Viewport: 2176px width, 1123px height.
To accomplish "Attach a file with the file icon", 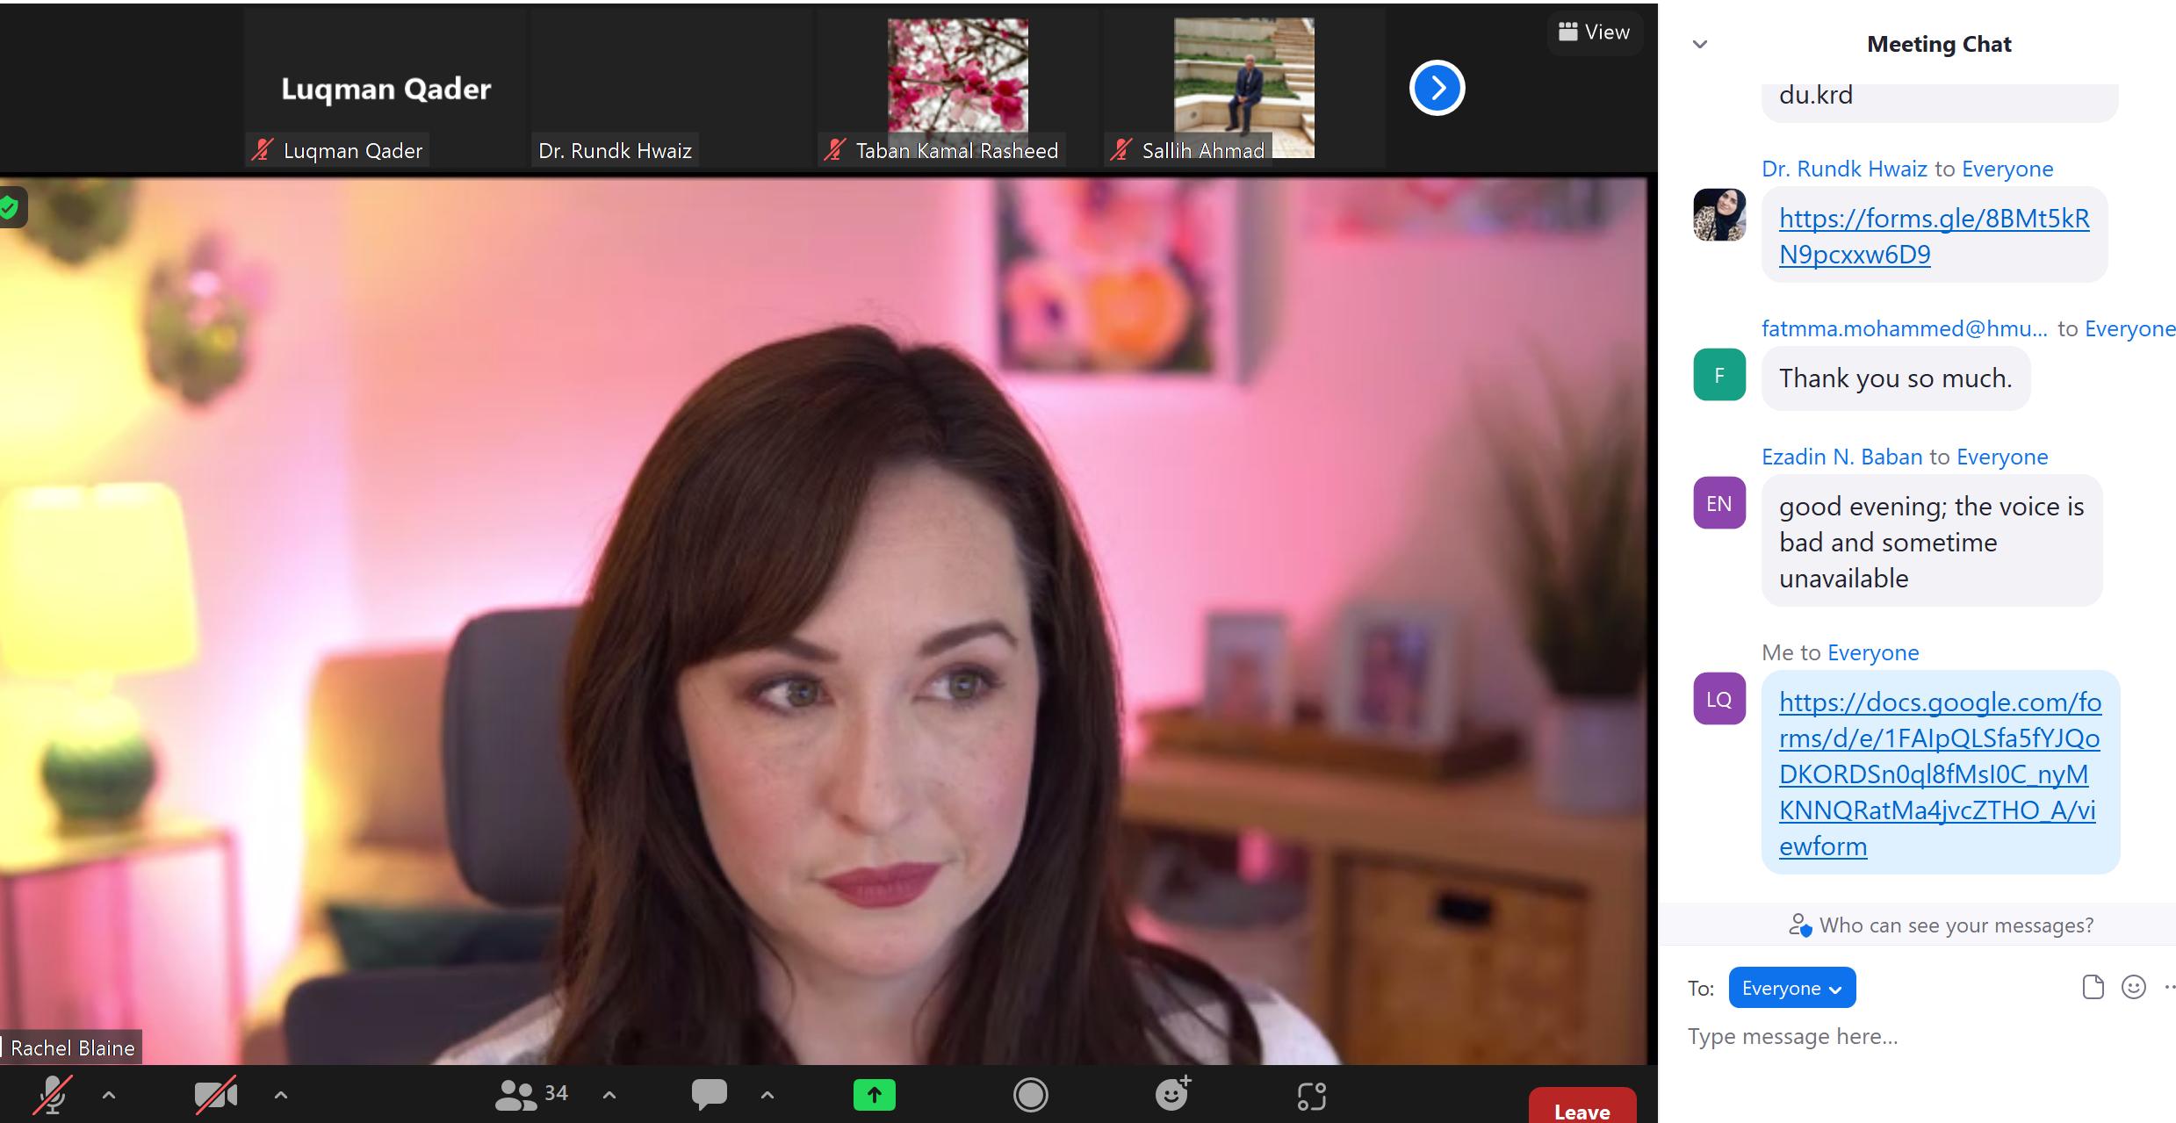I will (x=2093, y=988).
